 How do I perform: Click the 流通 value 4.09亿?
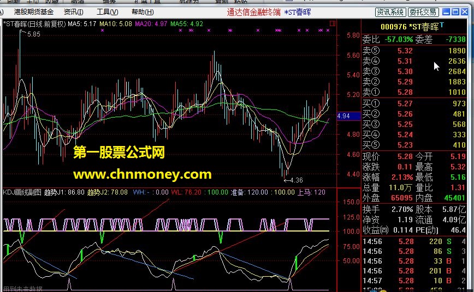pyautogui.click(x=454, y=220)
